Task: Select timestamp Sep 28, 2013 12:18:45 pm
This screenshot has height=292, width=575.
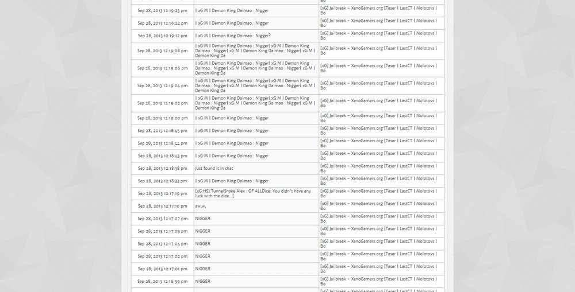Action: tap(163, 131)
